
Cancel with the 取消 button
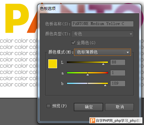point(119,107)
